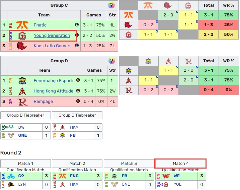This screenshot has width=240, height=190.
Task: Click info icon beside Fenerbahçe Esports
Action: point(78,80)
